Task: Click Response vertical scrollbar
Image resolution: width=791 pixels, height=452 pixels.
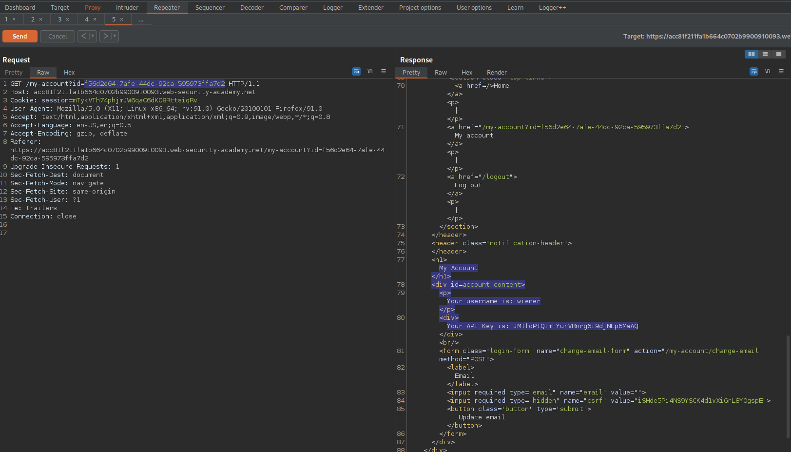Action: click(x=788, y=386)
